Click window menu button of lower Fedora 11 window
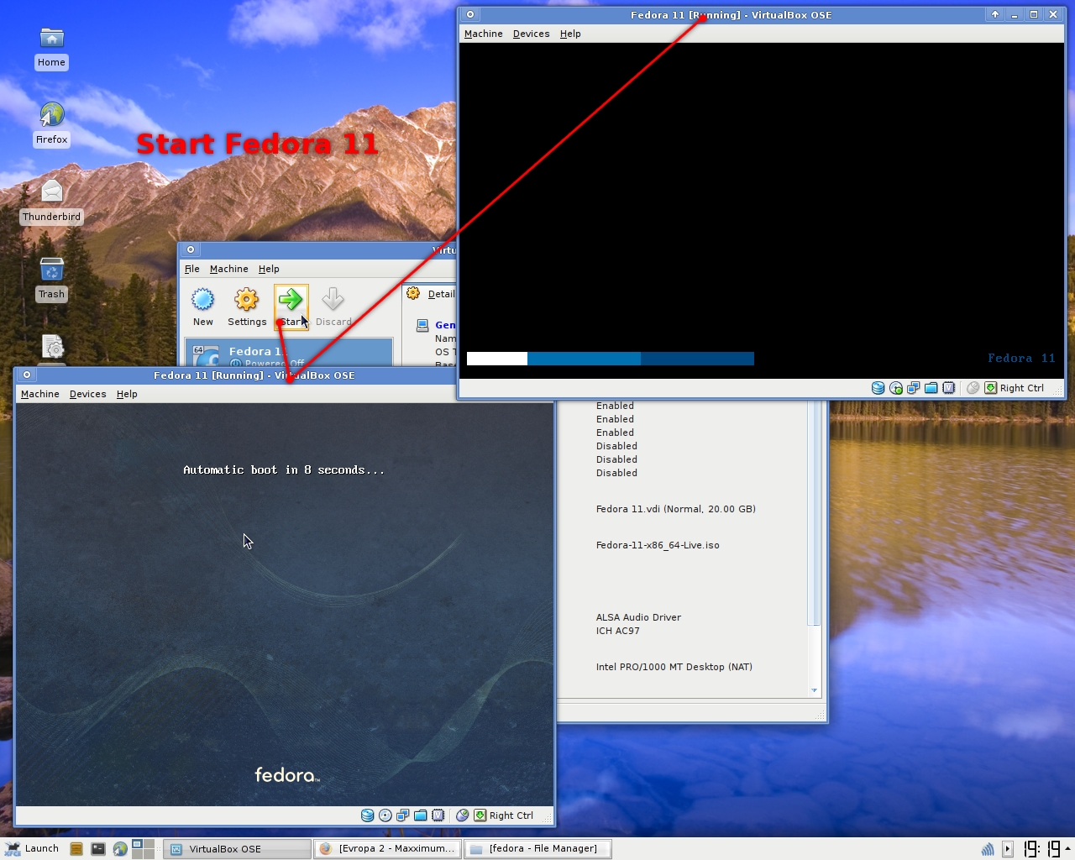 [x=27, y=375]
